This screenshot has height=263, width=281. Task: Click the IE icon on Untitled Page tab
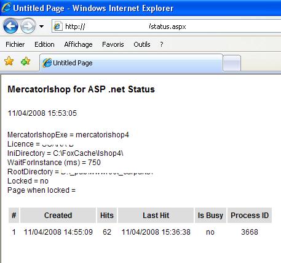pyautogui.click(x=47, y=63)
